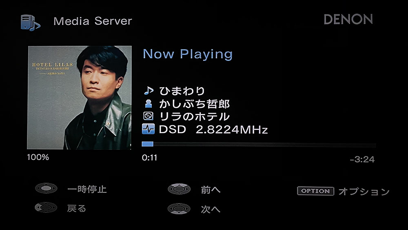Click the back (戻る) remote pad icon

click(46, 208)
